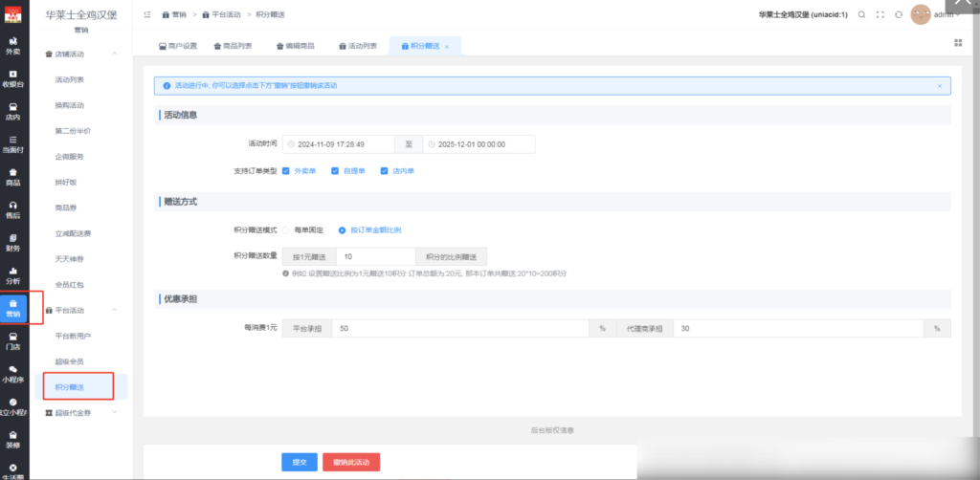This screenshot has height=480, width=980.
Task: Switch to the 编辑商品 tab
Action: coord(296,46)
